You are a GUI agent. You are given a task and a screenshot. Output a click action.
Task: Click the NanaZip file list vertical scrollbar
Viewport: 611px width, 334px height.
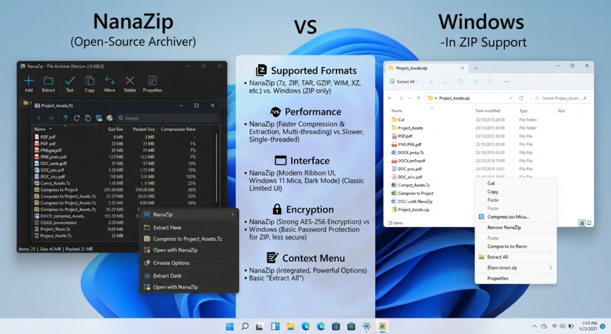click(x=216, y=168)
